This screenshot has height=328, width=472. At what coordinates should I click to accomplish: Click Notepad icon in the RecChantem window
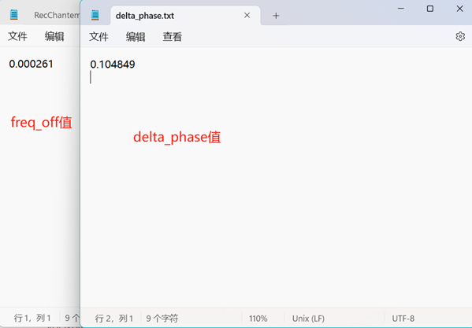point(14,14)
